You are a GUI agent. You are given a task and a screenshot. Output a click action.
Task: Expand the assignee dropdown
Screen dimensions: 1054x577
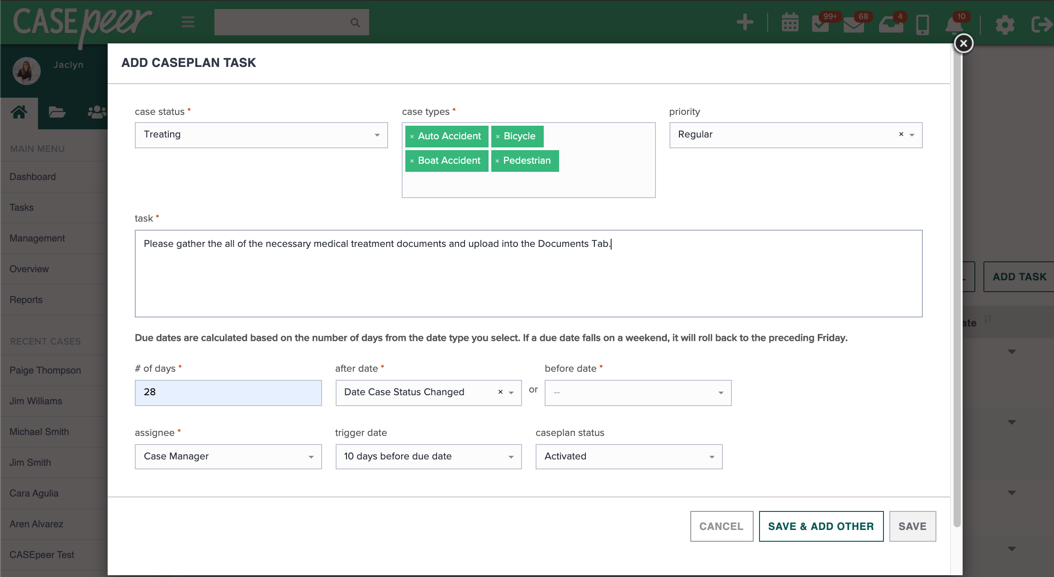point(311,456)
